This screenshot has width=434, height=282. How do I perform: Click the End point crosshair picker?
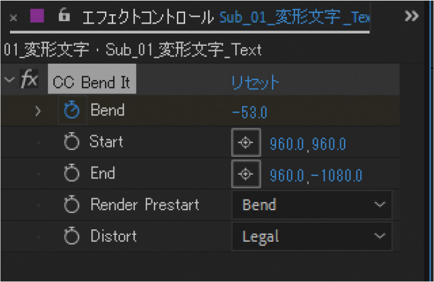pyautogui.click(x=246, y=174)
